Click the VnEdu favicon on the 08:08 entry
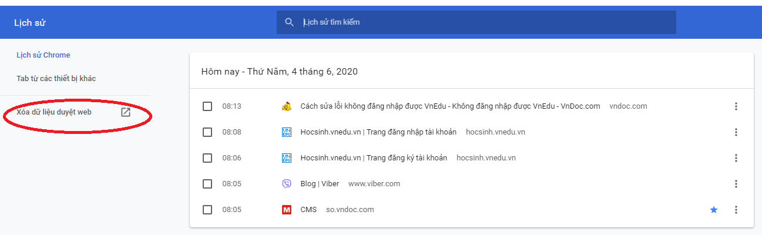 [287, 132]
